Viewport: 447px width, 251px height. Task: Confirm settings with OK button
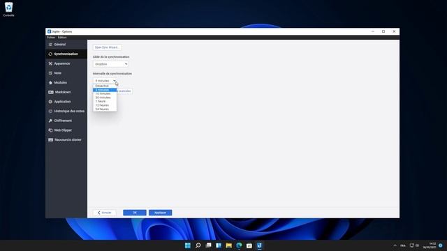pyautogui.click(x=135, y=213)
